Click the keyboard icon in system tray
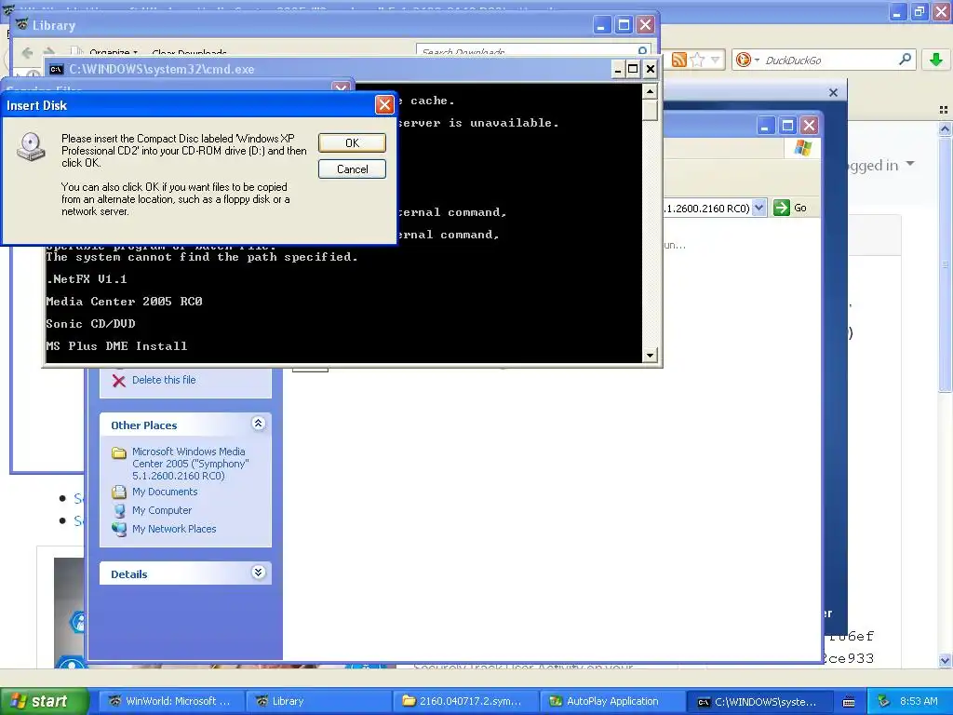The image size is (953, 715). tap(849, 702)
